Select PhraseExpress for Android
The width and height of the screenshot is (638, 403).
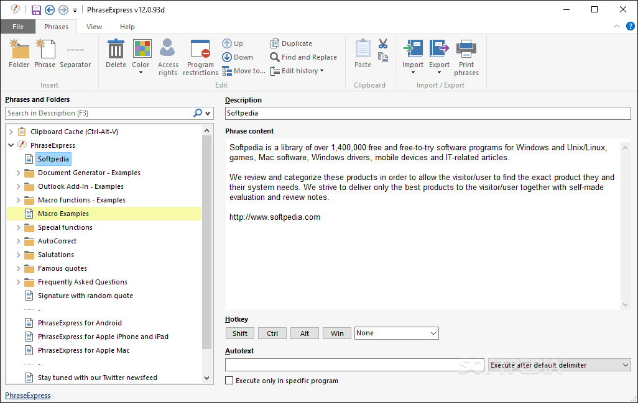[x=80, y=323]
